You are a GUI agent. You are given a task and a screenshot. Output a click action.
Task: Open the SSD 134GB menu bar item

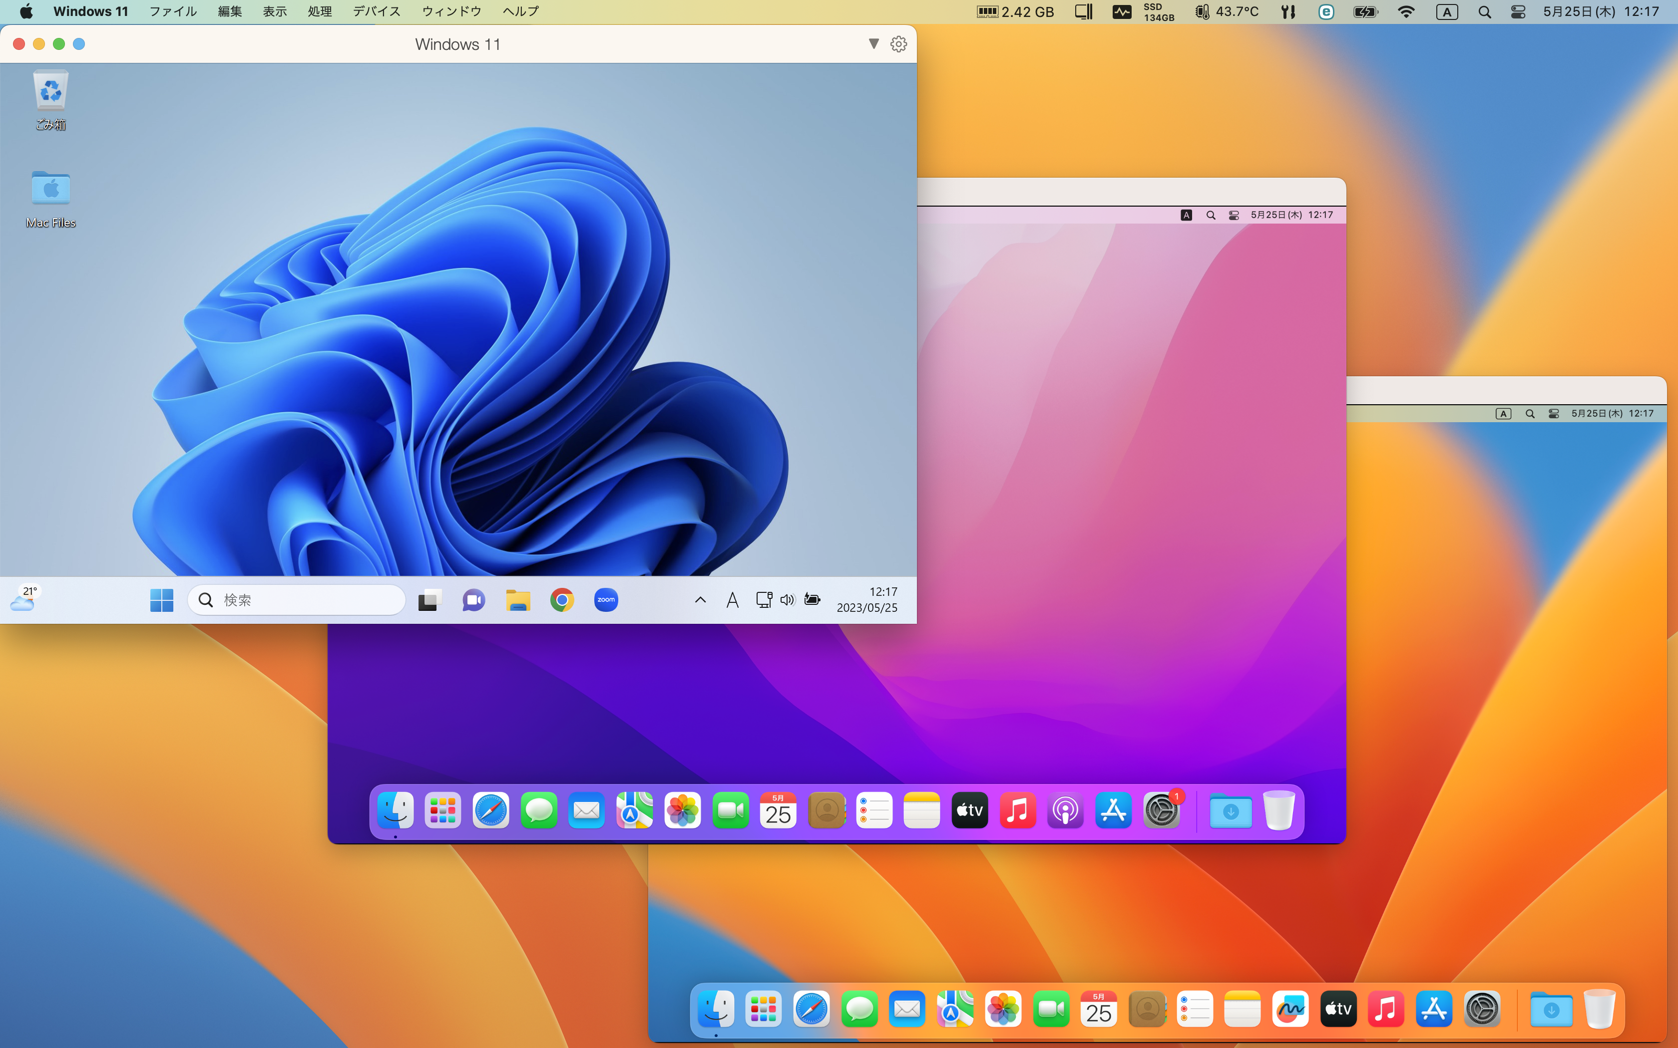point(1159,12)
